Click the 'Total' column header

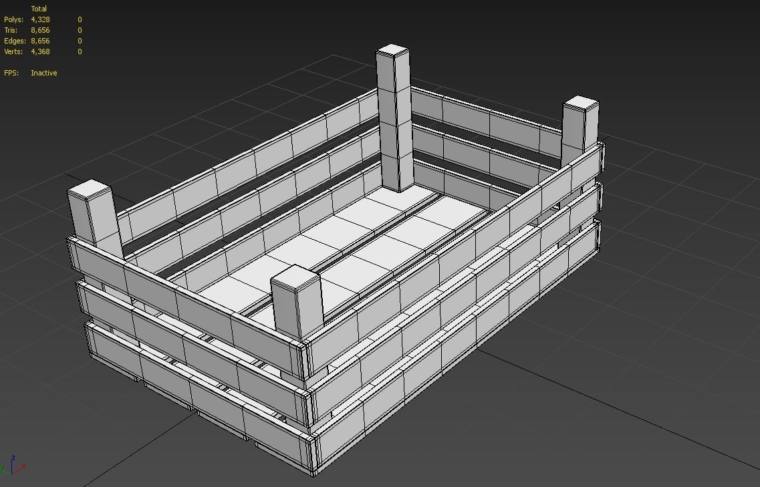[39, 9]
